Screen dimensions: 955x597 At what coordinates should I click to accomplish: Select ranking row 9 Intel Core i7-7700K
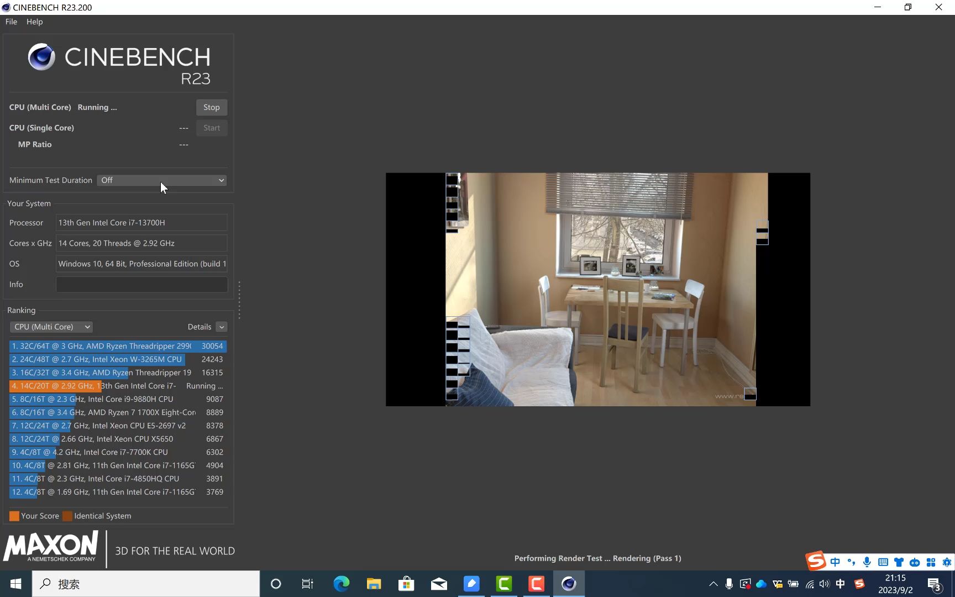pos(118,452)
